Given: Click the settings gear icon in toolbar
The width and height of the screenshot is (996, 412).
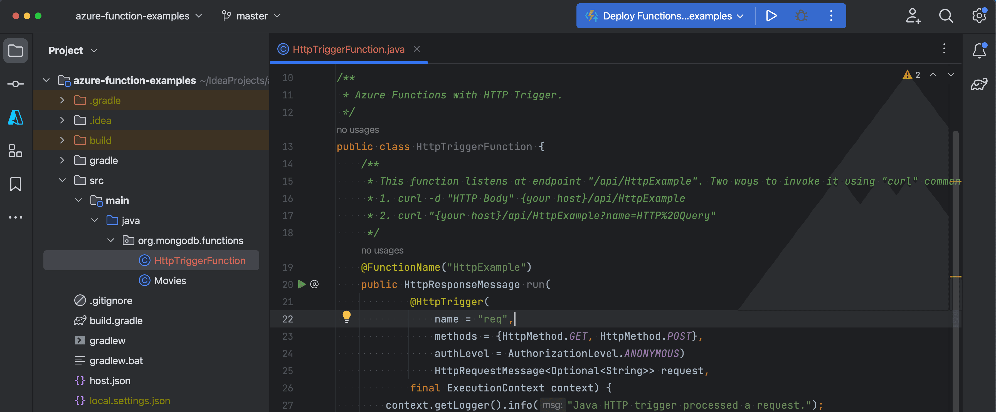Looking at the screenshot, I should point(978,16).
